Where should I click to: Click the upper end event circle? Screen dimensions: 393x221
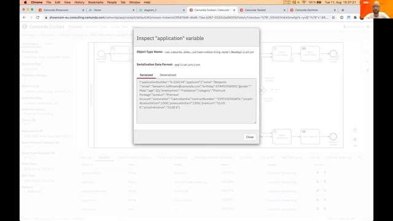(333, 53)
